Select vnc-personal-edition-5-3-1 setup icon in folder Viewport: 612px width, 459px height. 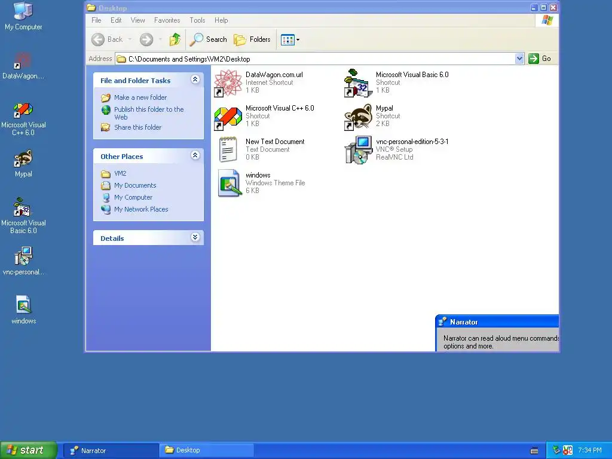tap(359, 150)
